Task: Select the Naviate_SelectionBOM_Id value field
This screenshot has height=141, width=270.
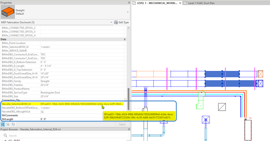Action: point(82,104)
